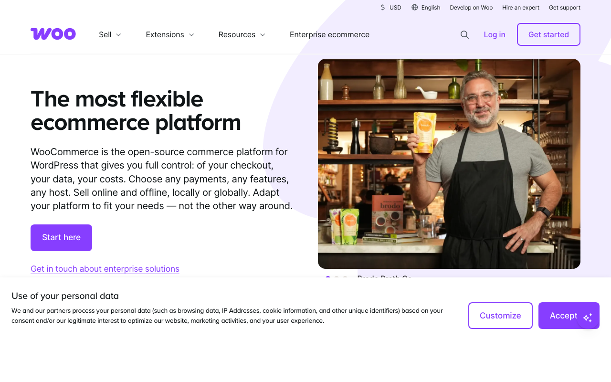This screenshot has height=382, width=611.
Task: Click the sparkle AI assistant icon
Action: 588,318
